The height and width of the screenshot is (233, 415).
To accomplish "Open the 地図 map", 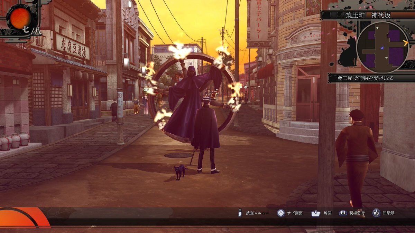I will (x=328, y=213).
